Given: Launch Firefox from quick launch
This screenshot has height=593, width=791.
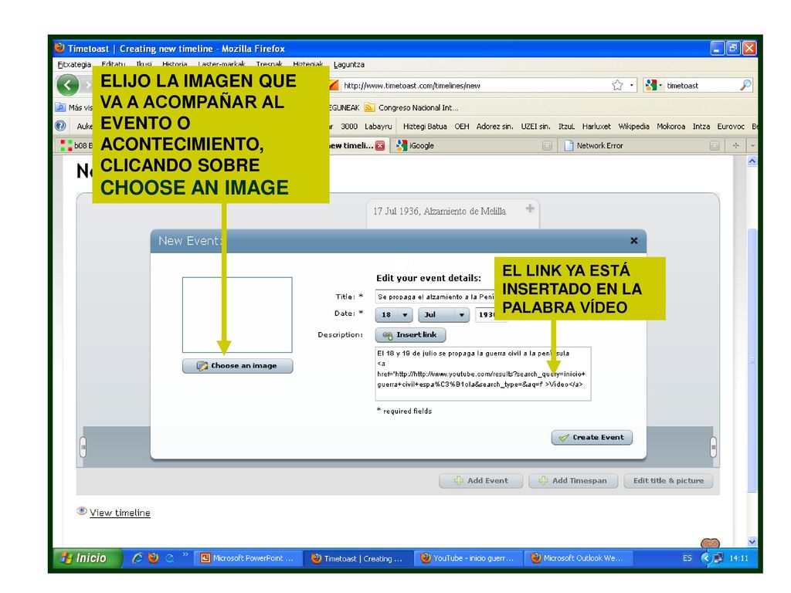Looking at the screenshot, I should pyautogui.click(x=154, y=557).
